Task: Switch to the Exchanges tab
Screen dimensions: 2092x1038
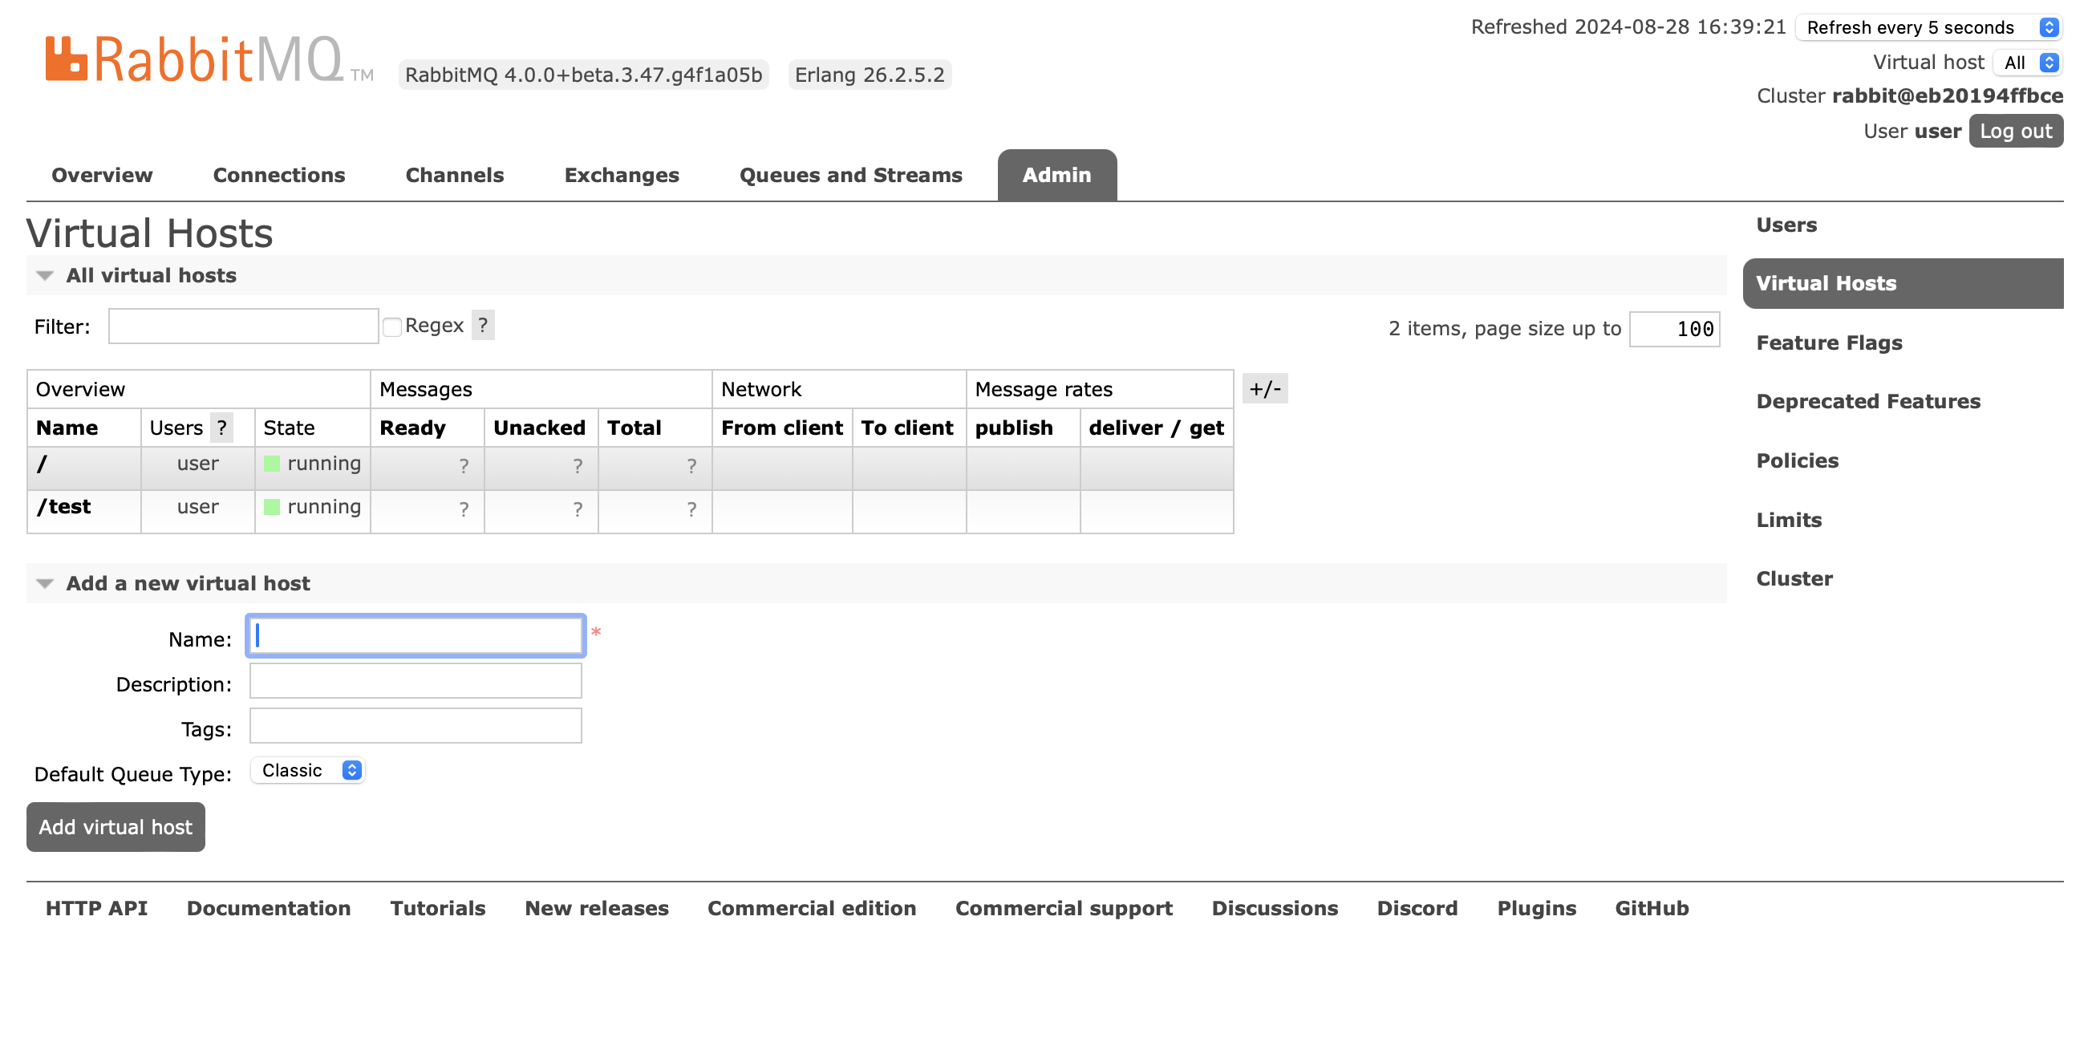Action: [x=622, y=176]
